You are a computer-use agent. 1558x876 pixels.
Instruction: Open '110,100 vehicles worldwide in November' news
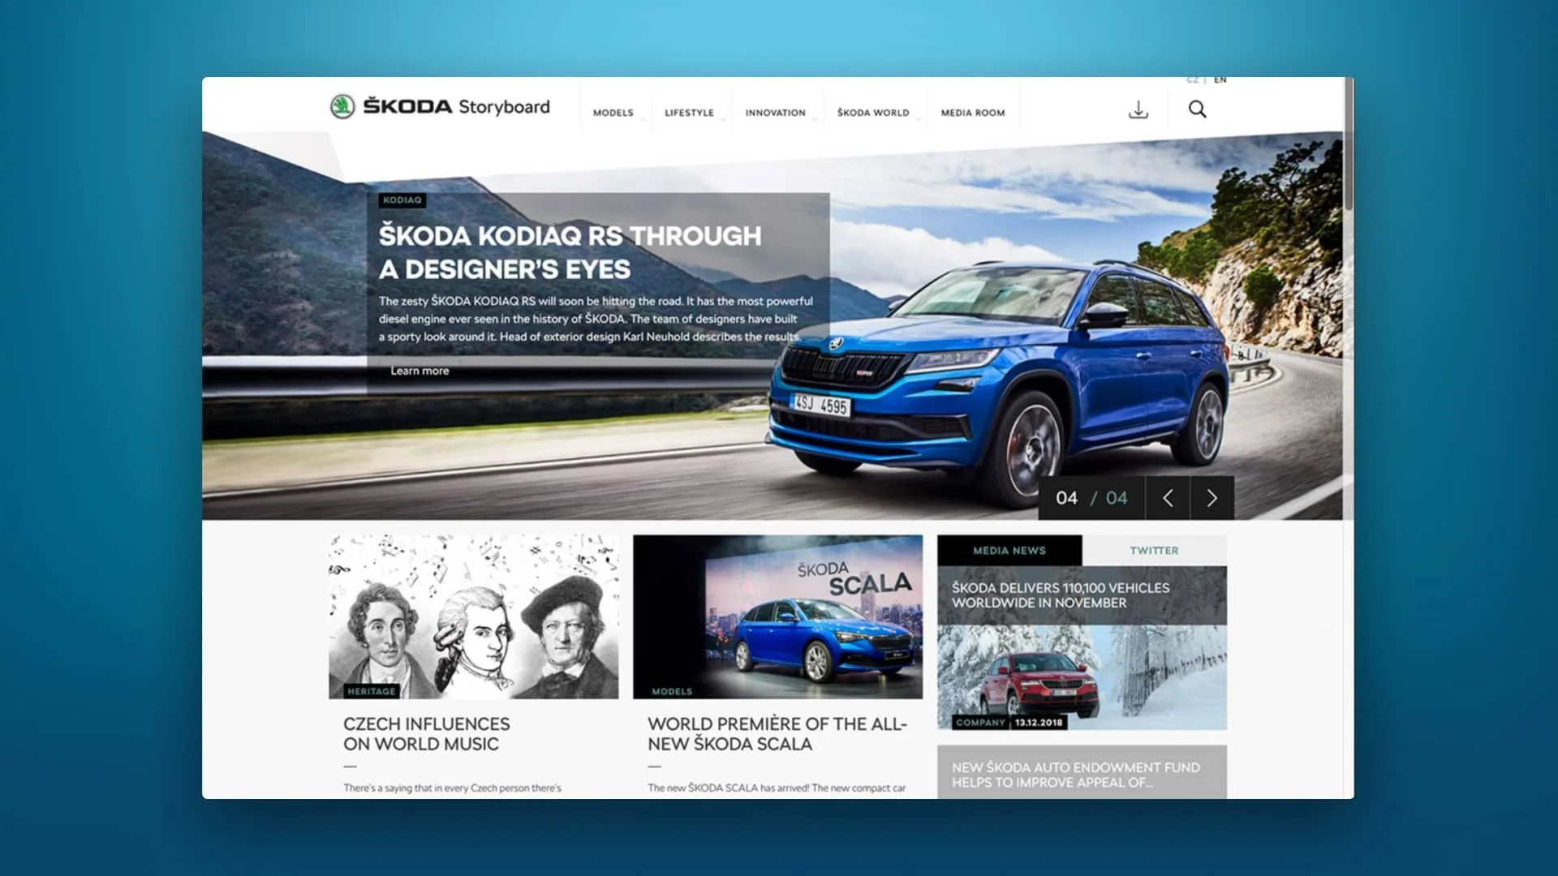(1061, 595)
